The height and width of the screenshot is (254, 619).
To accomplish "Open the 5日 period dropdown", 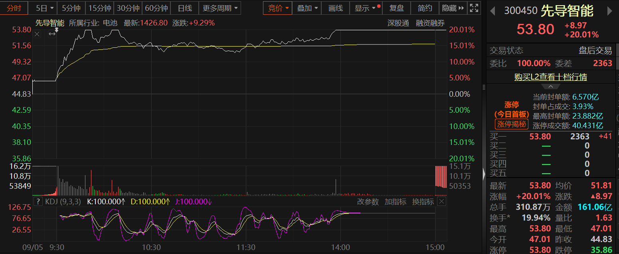I will (x=44, y=8).
